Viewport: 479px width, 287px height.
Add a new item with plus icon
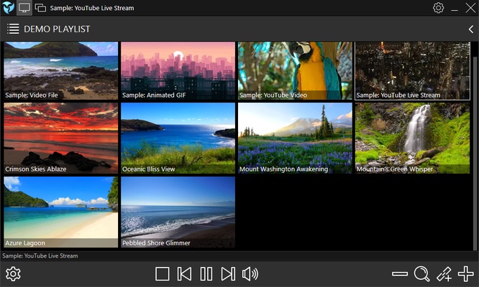click(x=466, y=274)
